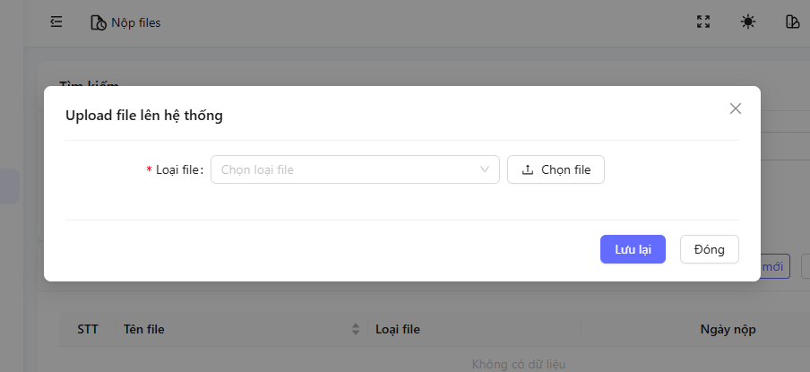Select the Nộp files breadcrumb label

click(x=136, y=22)
